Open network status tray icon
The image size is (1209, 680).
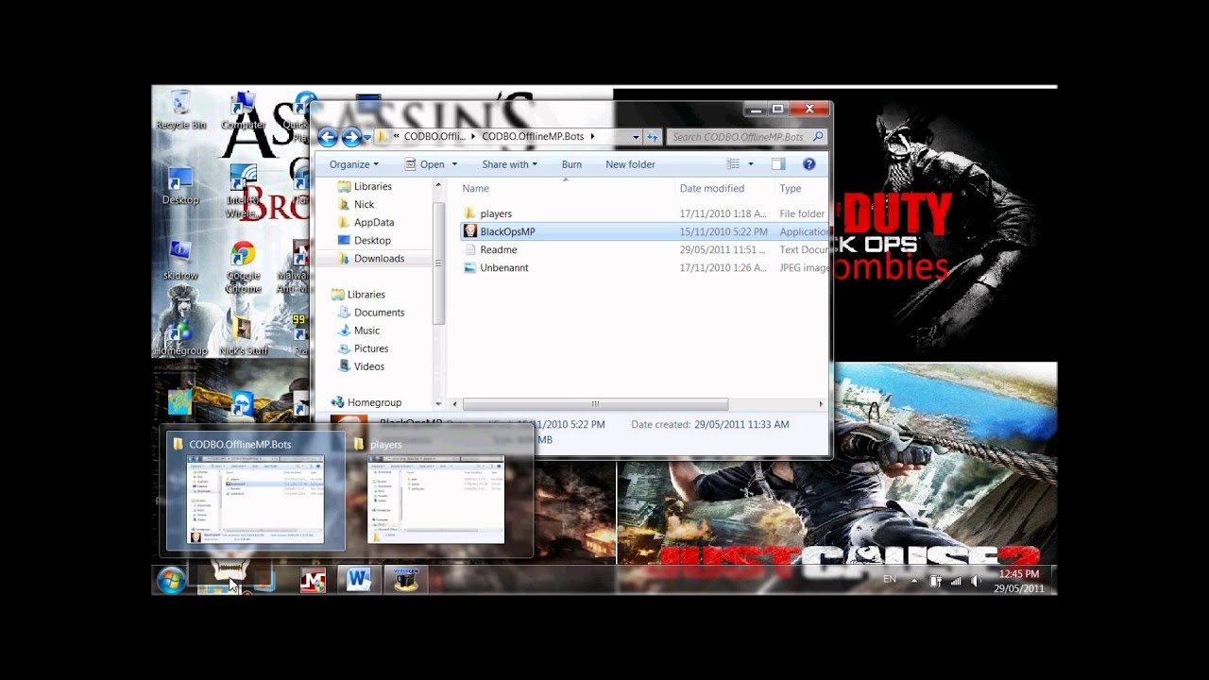[956, 581]
